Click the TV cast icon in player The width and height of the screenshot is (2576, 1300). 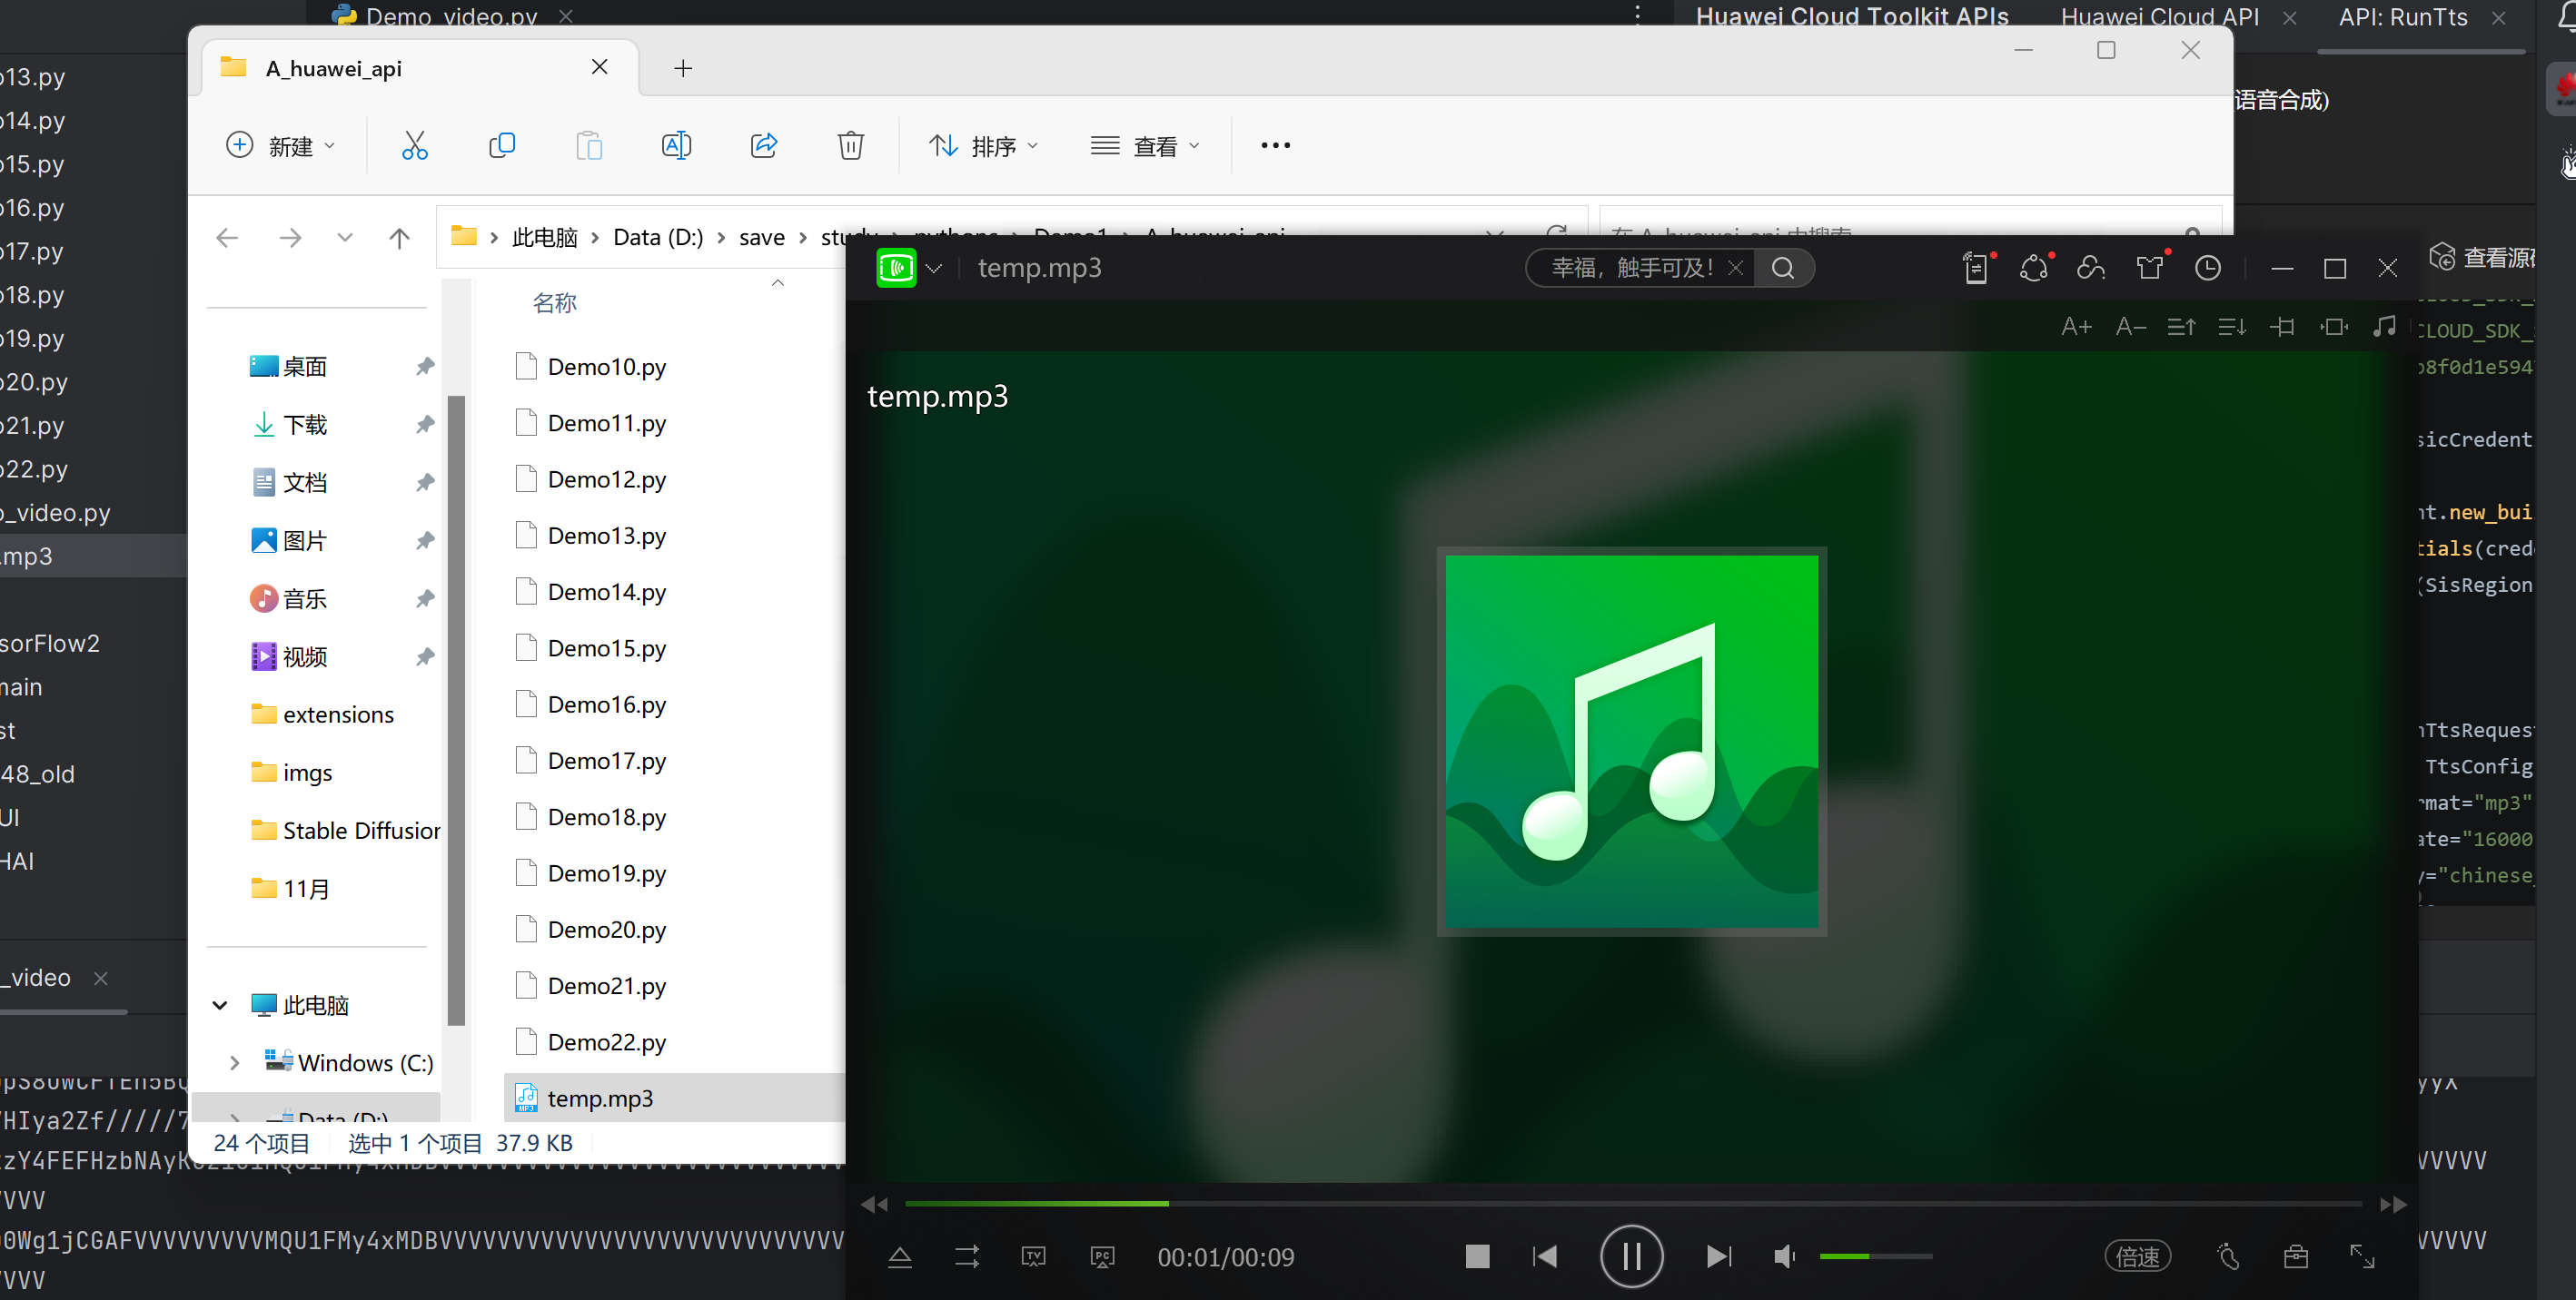pyautogui.click(x=1034, y=1257)
